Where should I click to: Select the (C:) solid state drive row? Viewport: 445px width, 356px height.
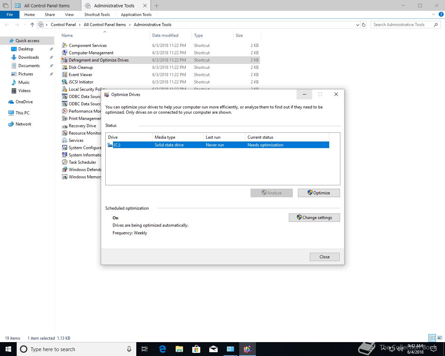point(218,145)
